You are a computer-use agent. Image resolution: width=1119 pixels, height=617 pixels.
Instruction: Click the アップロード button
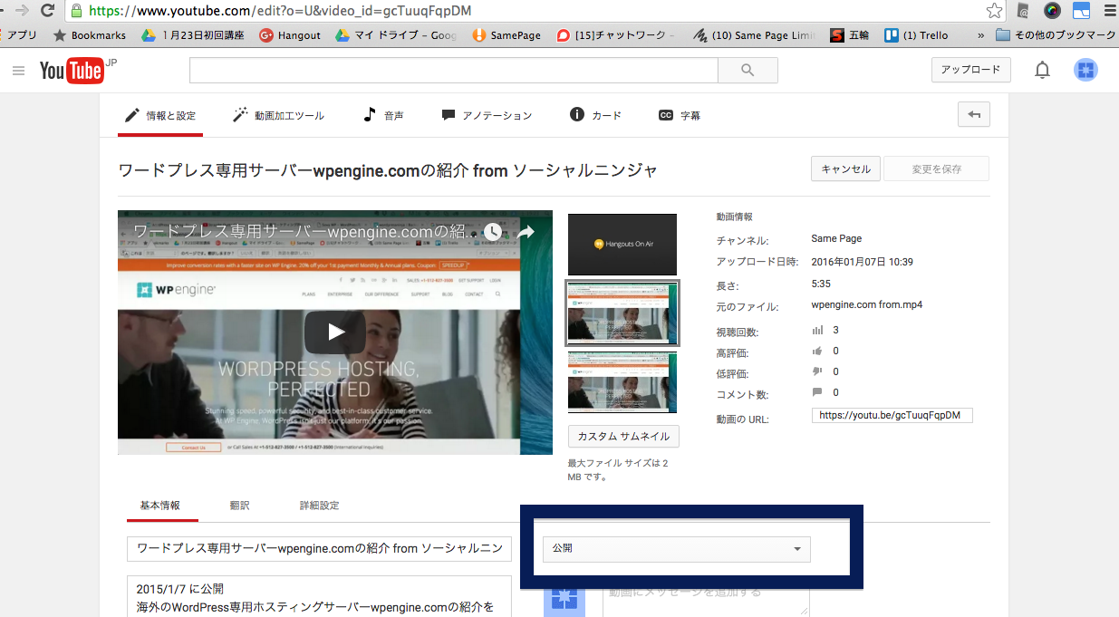[x=970, y=70]
